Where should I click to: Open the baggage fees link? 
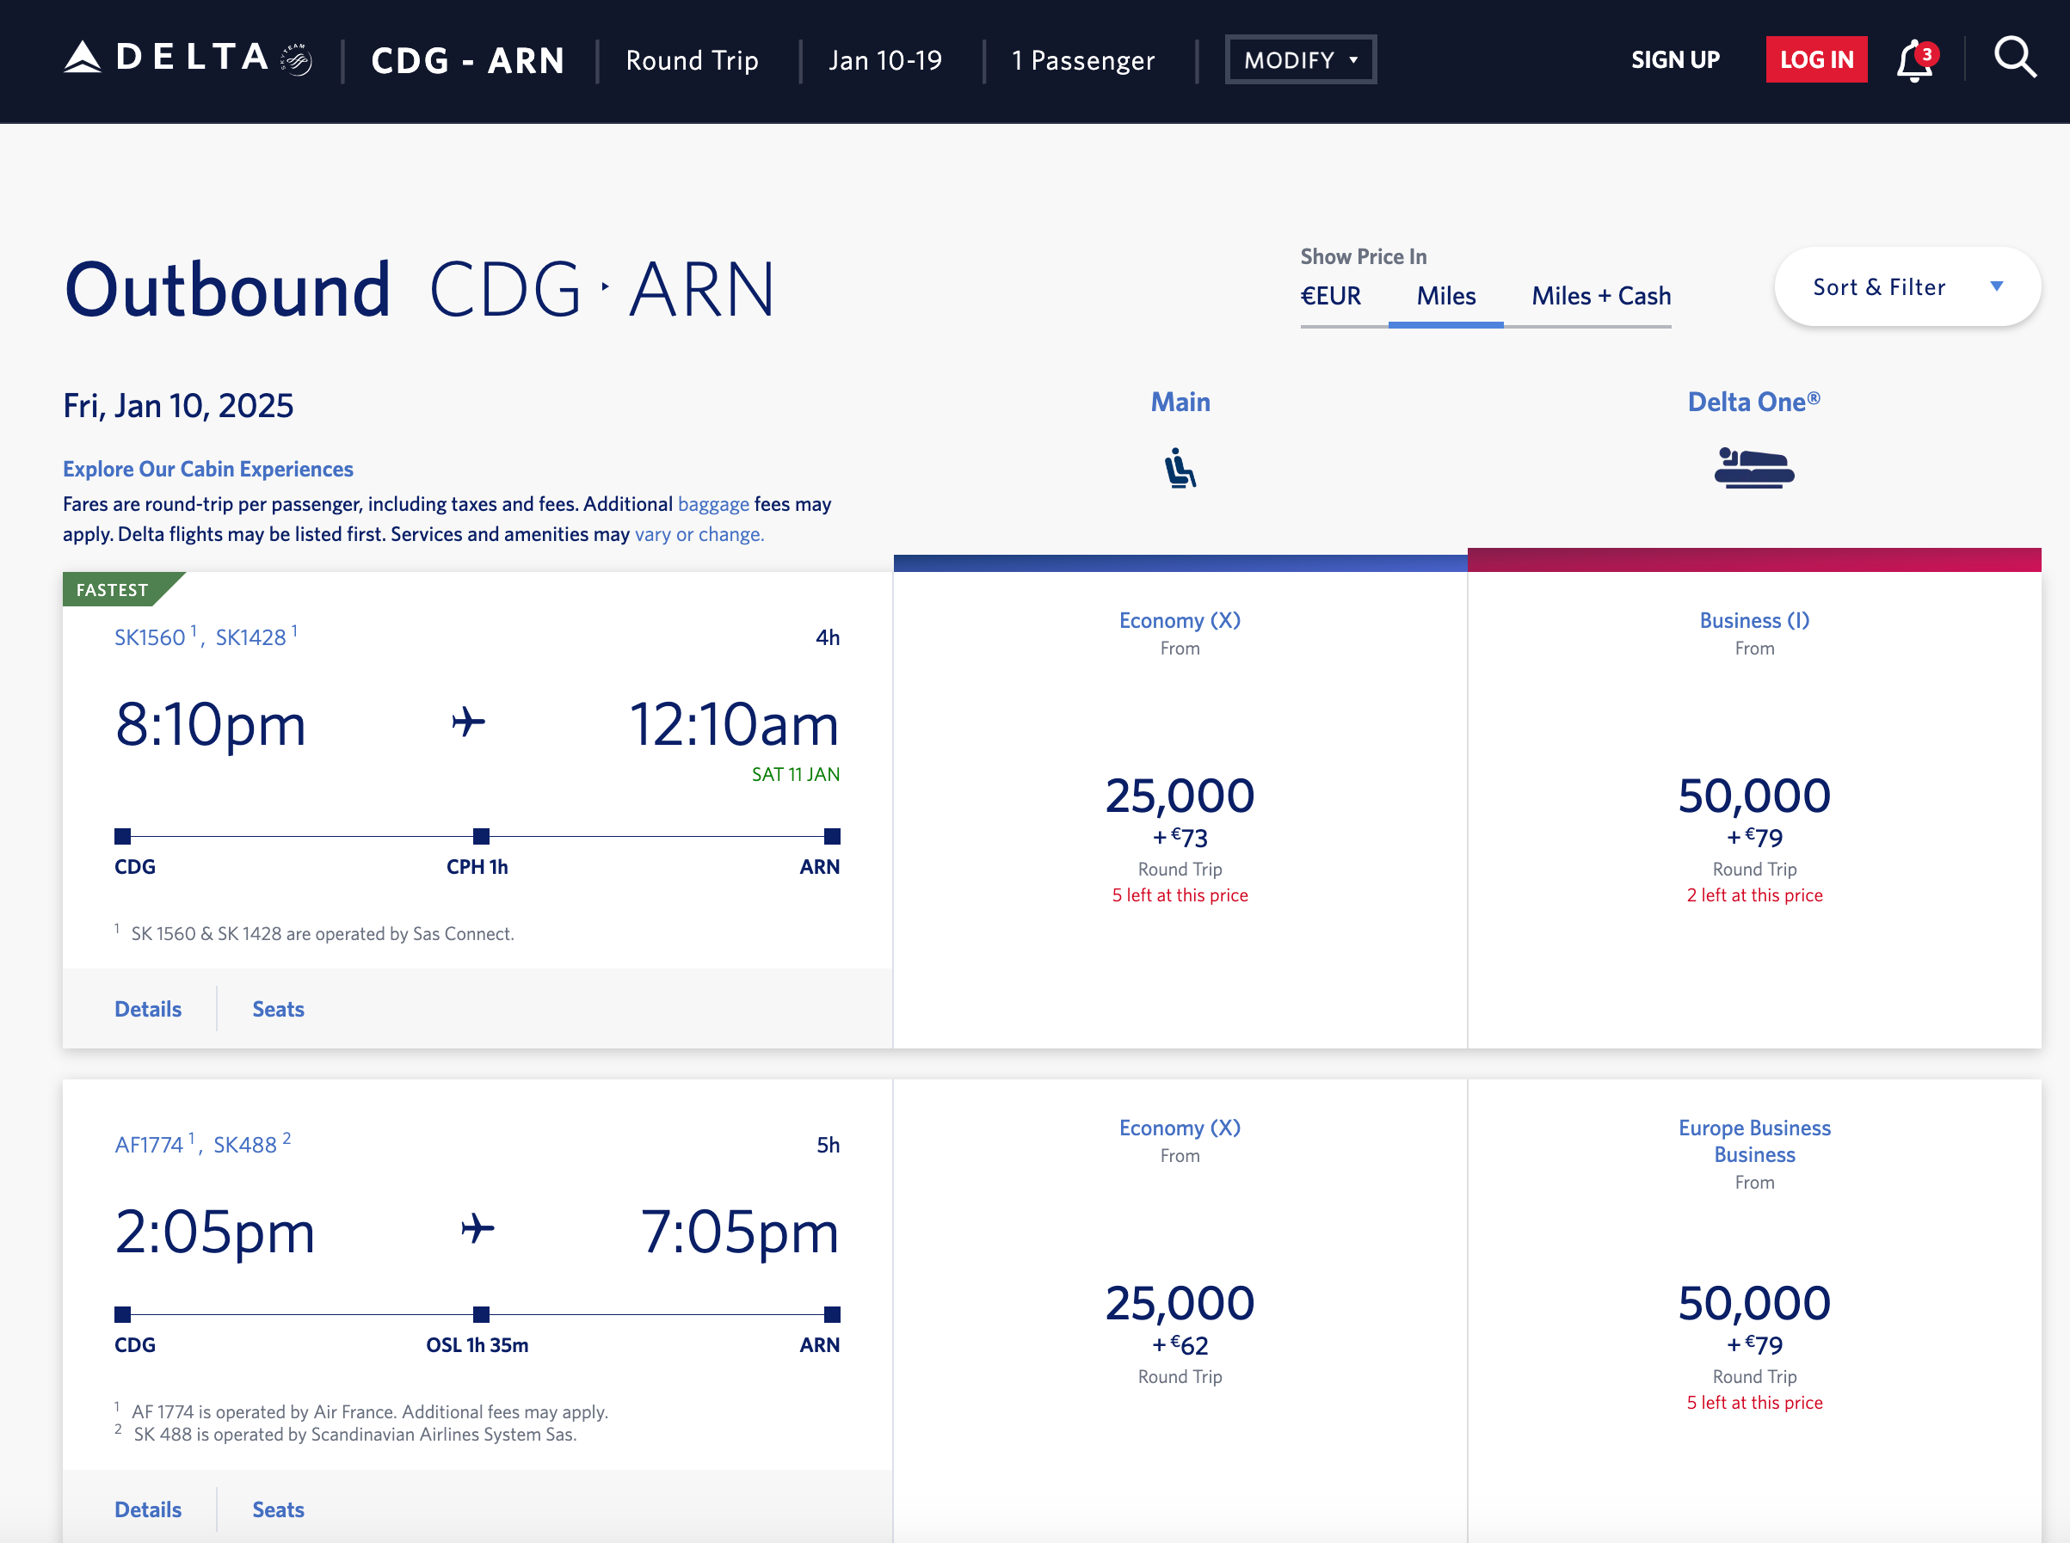[x=712, y=504]
